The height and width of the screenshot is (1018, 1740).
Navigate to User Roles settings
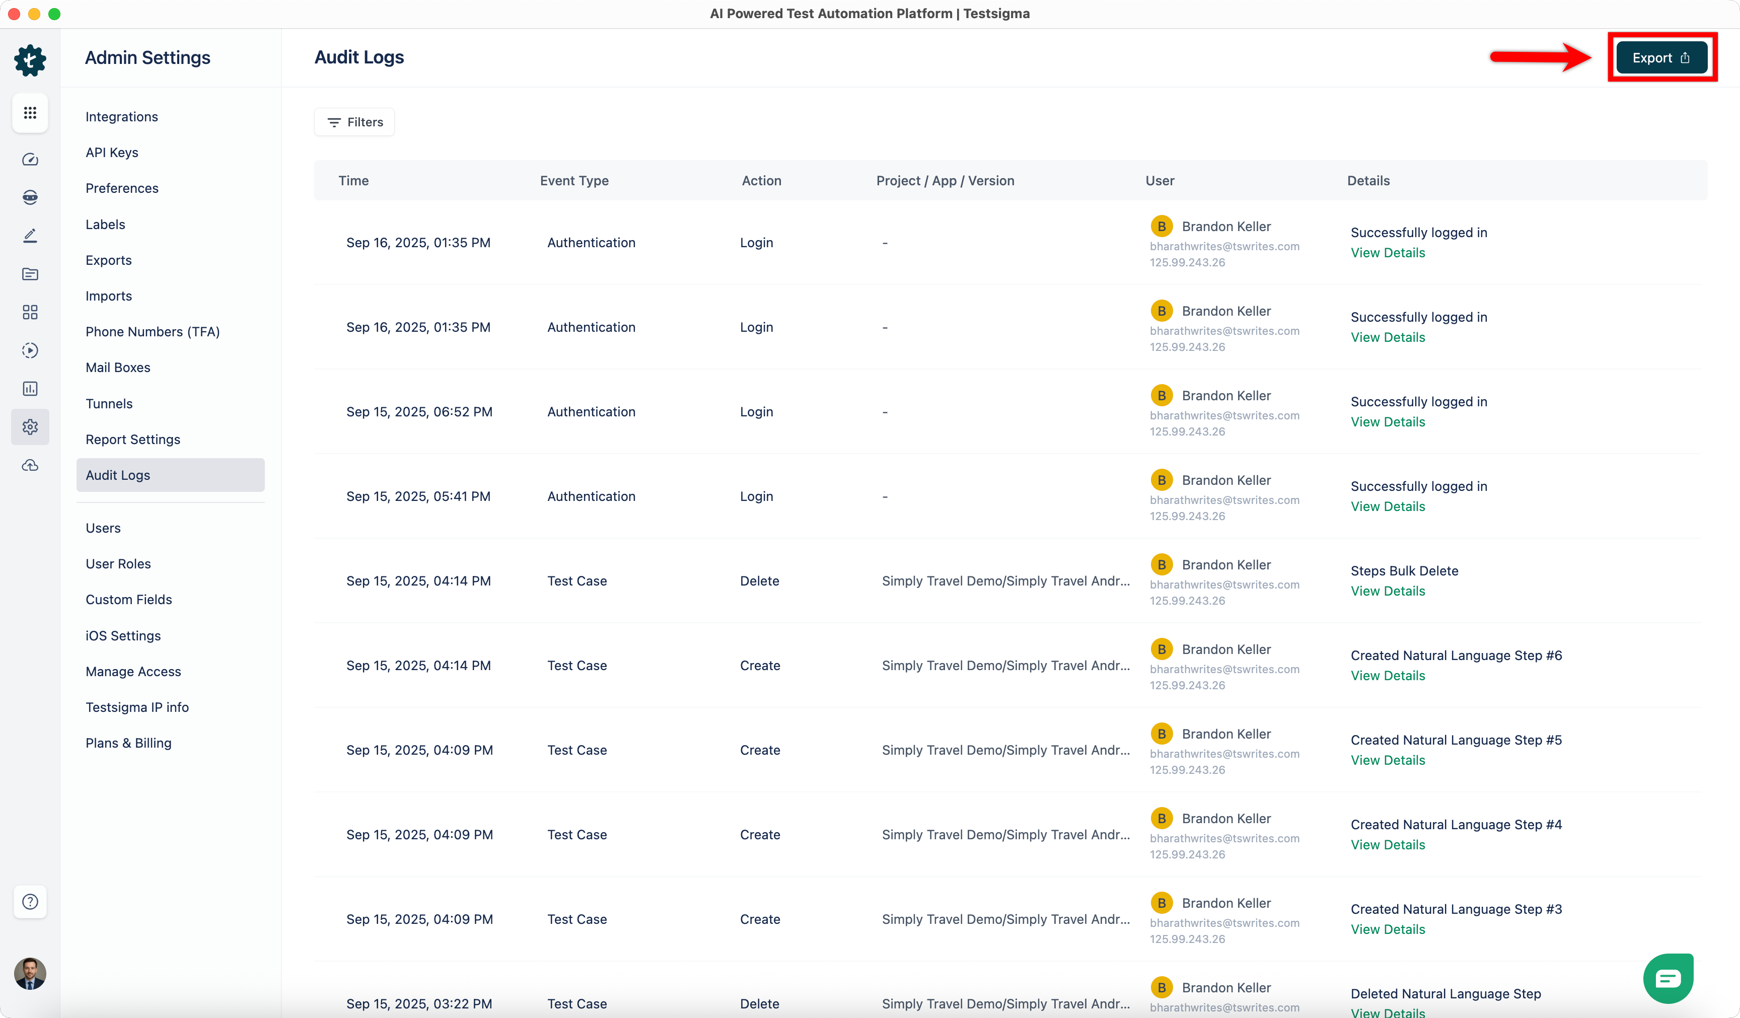point(118,563)
